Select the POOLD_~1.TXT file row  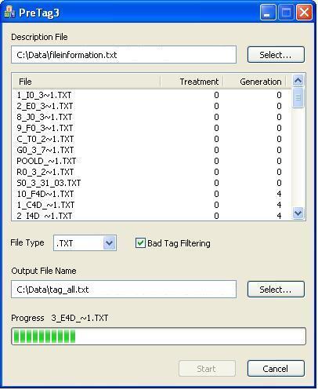click(x=151, y=161)
